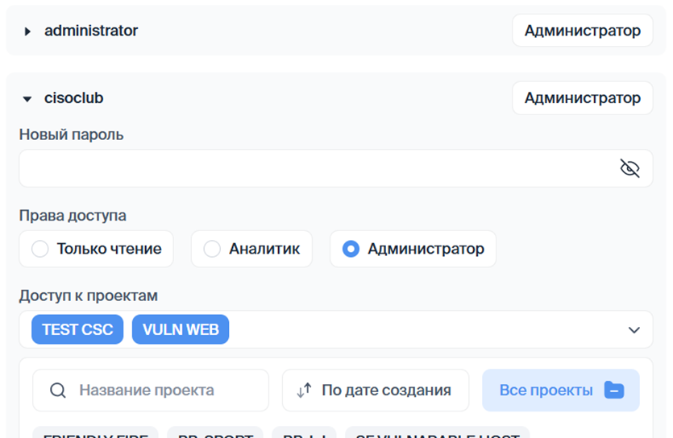This screenshot has width=673, height=438.
Task: Click the Администратор badge beside cisoclub
Action: coord(582,98)
